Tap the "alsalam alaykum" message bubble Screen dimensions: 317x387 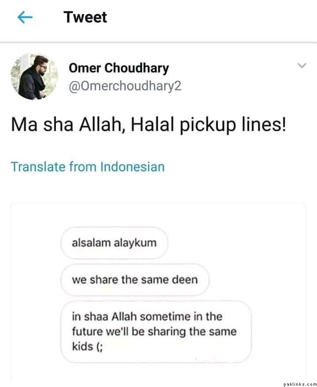114,243
